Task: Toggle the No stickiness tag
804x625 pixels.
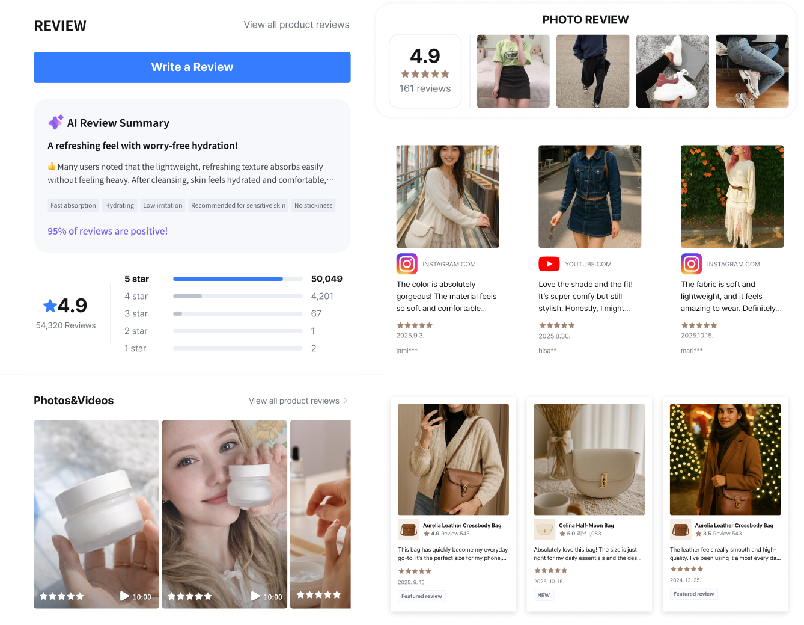Action: click(x=313, y=205)
